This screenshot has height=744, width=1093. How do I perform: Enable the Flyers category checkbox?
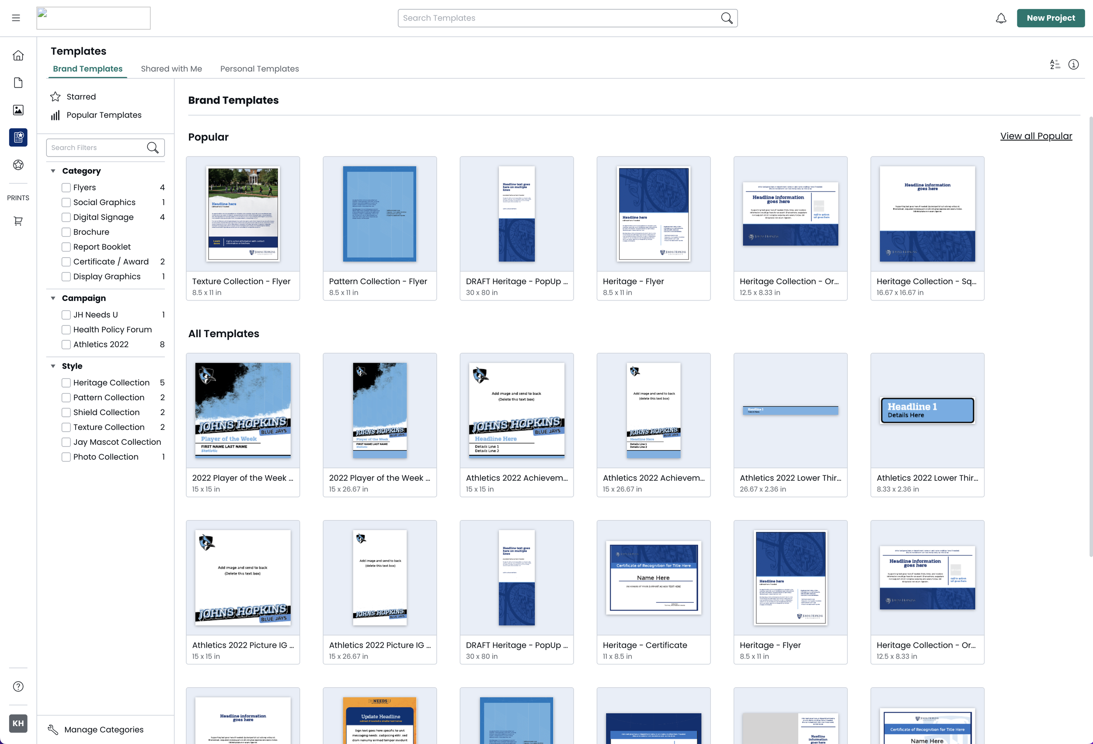pyautogui.click(x=66, y=187)
